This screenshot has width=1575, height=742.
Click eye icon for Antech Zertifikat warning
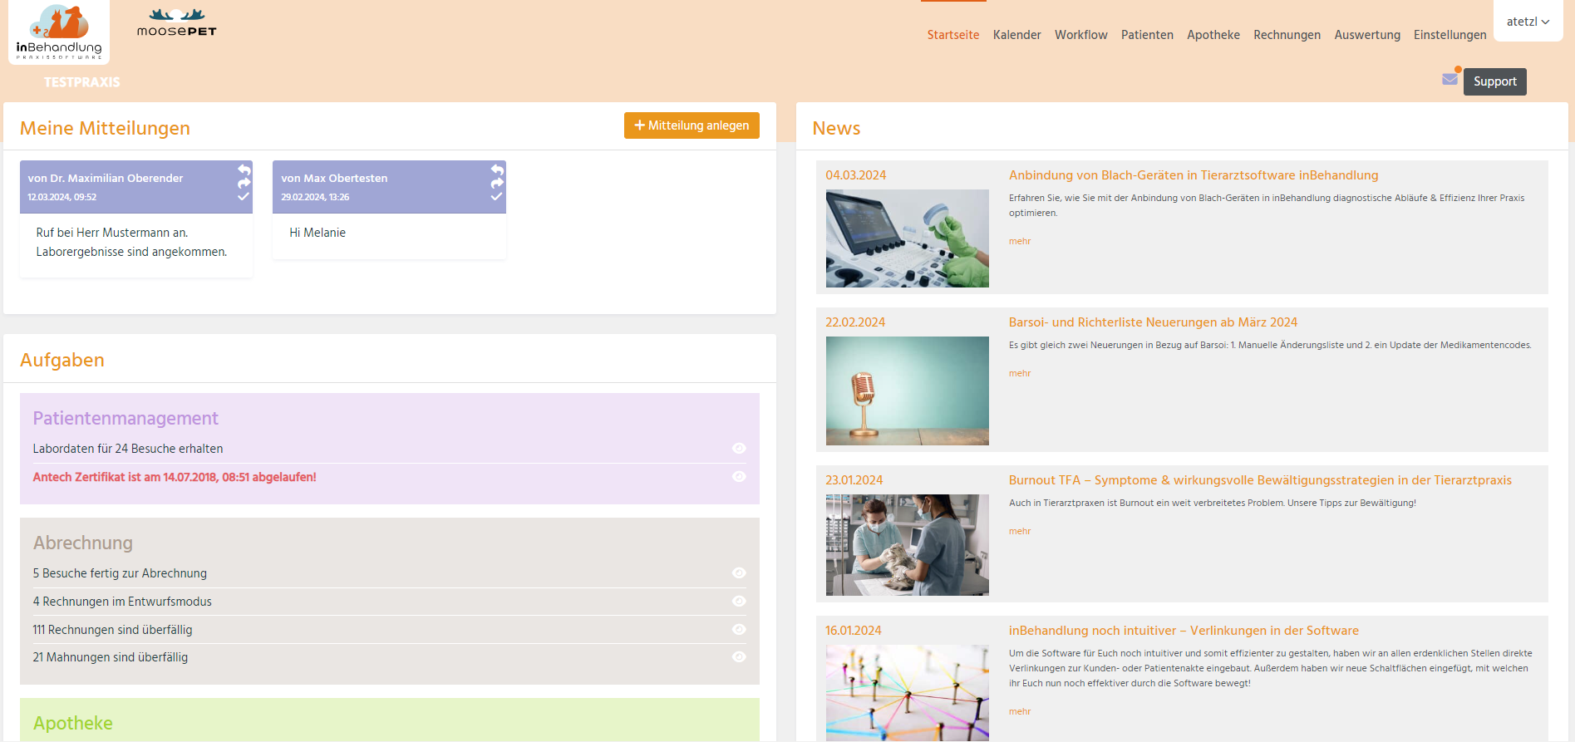pos(739,477)
